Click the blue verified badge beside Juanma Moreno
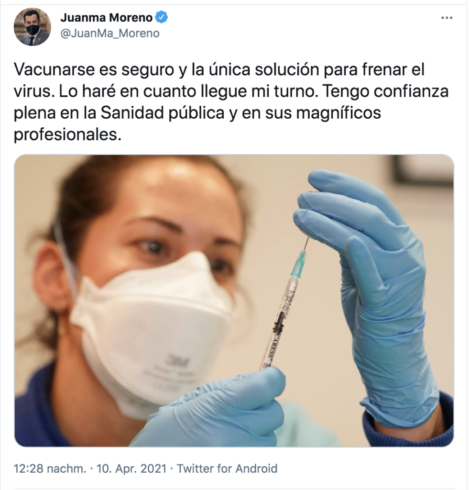The height and width of the screenshot is (490, 469). click(x=162, y=18)
